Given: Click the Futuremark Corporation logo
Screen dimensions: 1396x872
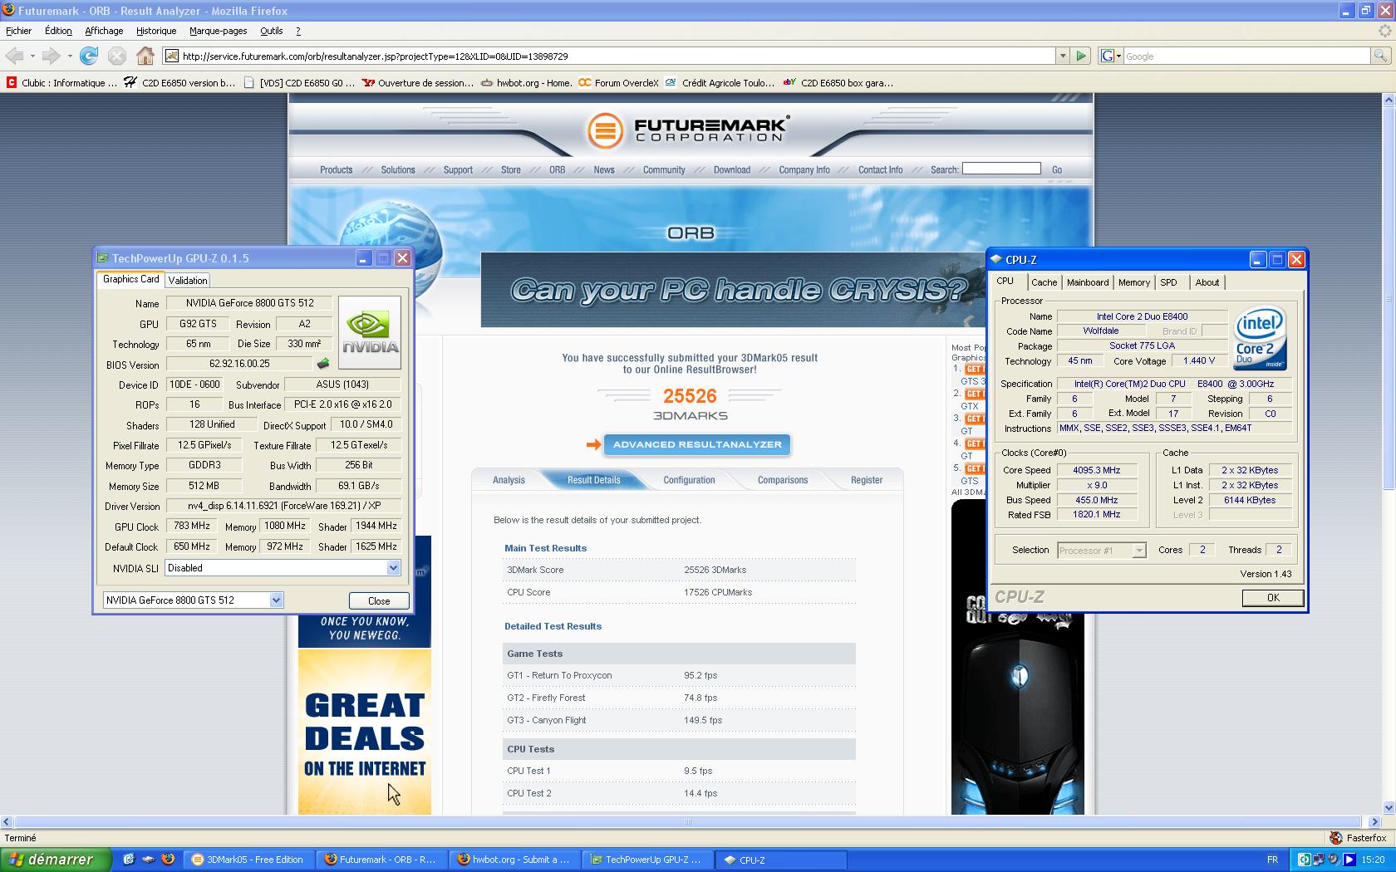Looking at the screenshot, I should 688,130.
